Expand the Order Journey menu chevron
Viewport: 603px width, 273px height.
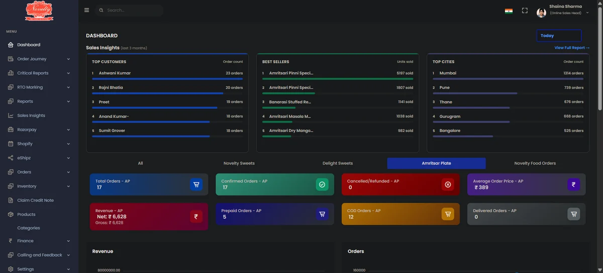coord(68,59)
